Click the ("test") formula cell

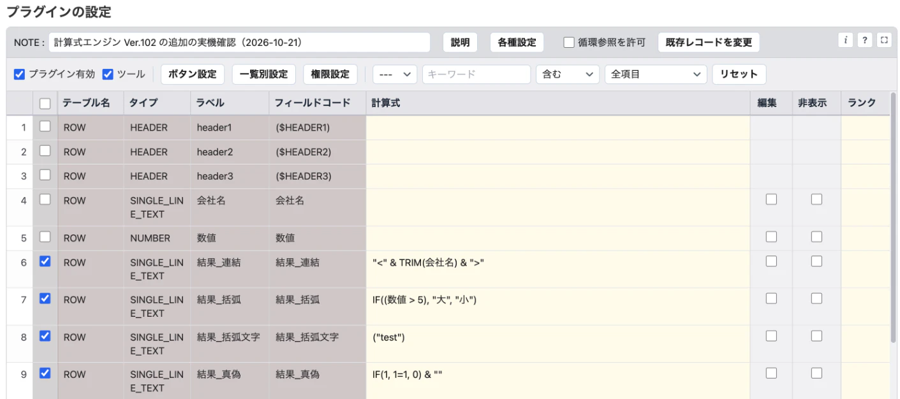[x=558, y=344]
